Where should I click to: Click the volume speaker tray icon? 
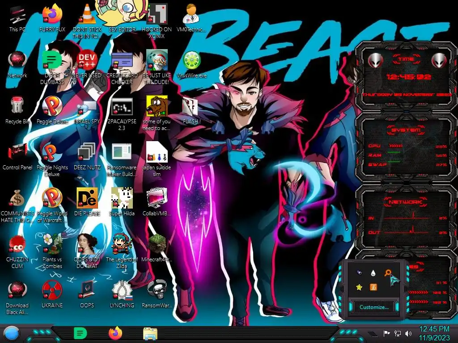(408, 334)
